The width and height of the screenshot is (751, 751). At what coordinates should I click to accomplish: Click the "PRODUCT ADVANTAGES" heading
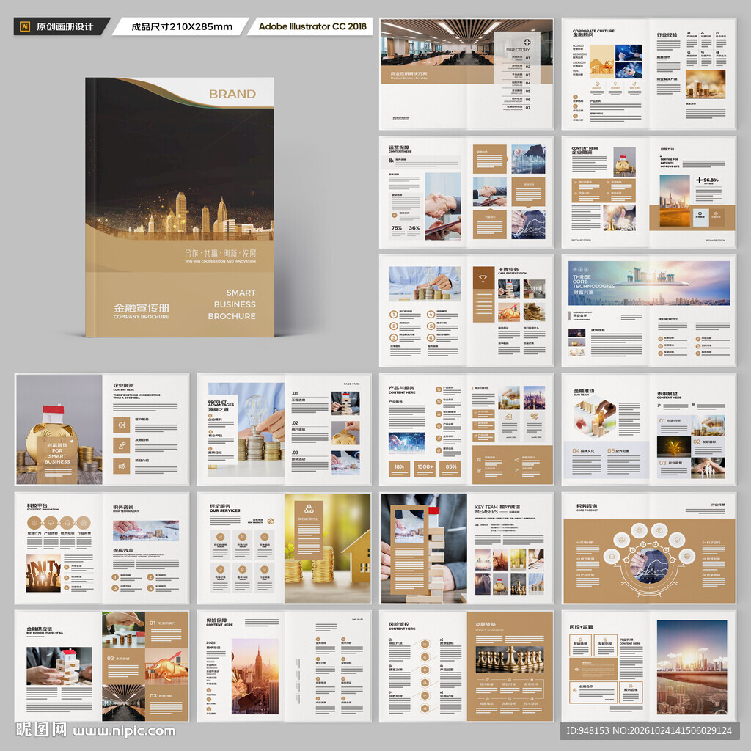221,403
